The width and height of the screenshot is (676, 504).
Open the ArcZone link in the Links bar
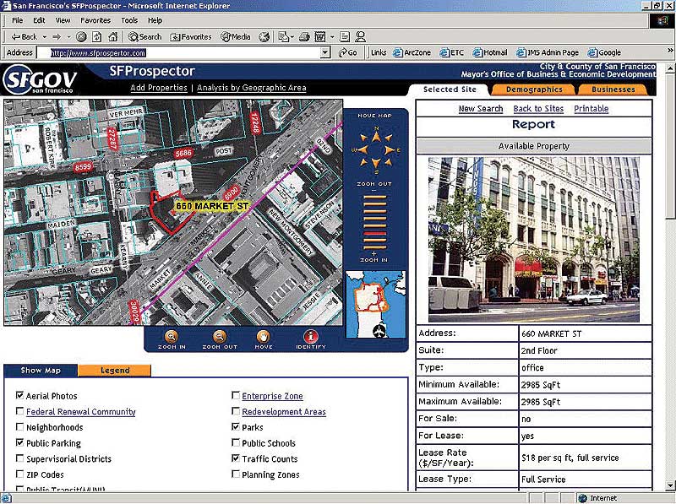pyautogui.click(x=412, y=52)
